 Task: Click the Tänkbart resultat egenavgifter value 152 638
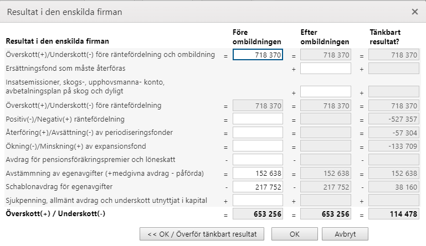394,173
